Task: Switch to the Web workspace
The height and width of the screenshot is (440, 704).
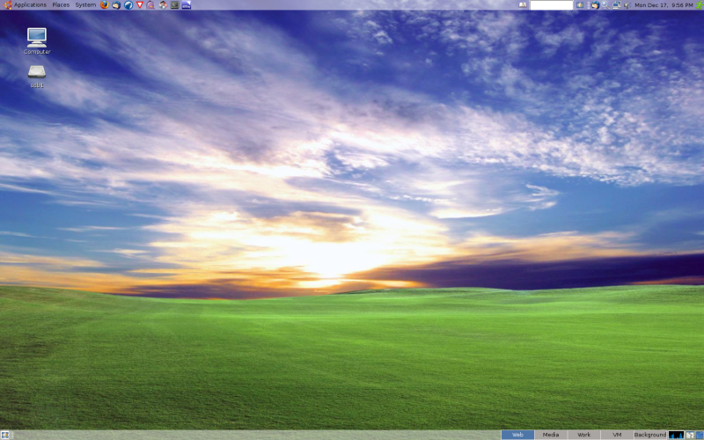Action: pyautogui.click(x=517, y=435)
